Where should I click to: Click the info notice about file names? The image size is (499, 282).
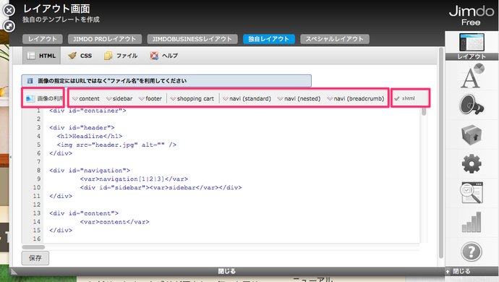(x=166, y=81)
